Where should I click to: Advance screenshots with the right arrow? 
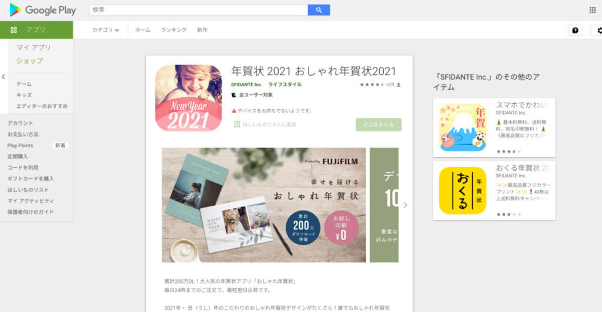click(405, 205)
